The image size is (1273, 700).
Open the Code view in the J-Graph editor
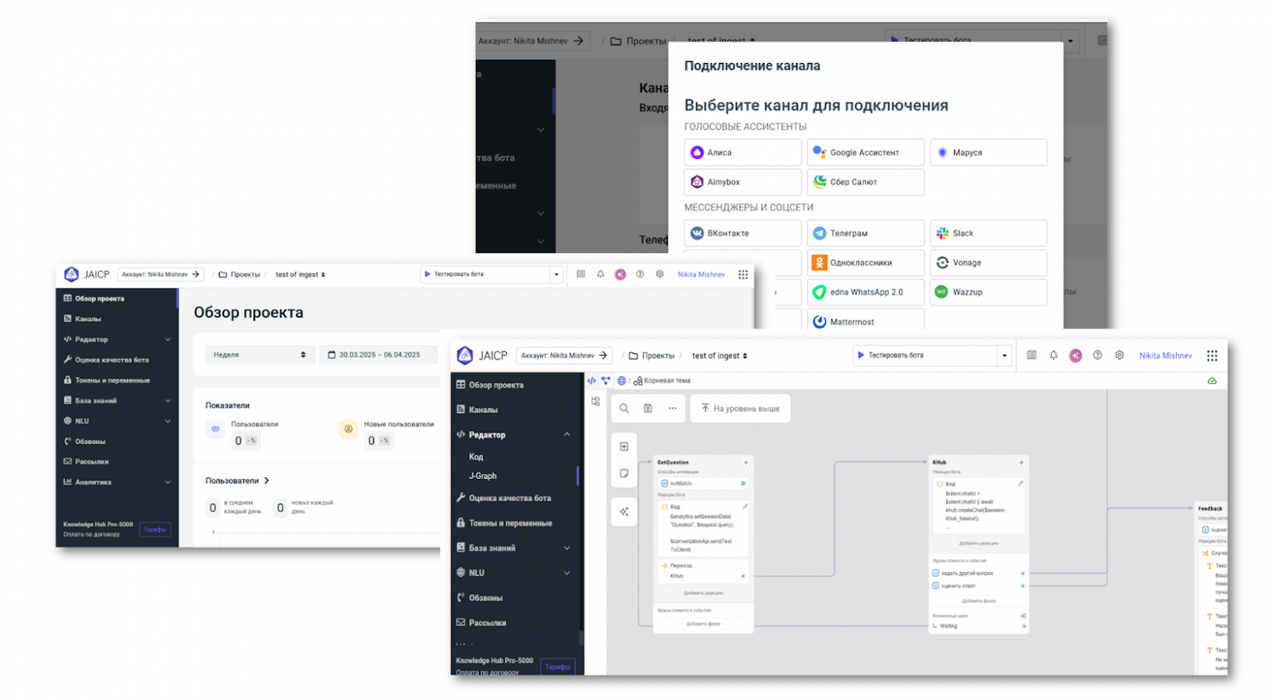(592, 380)
